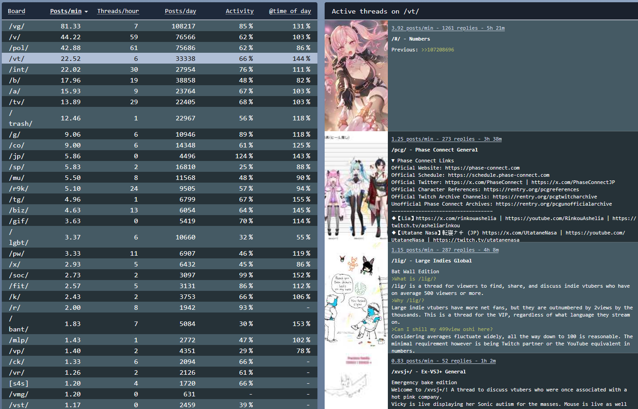Viewport: 638px width, 409px height.
Task: Select the /fit/ board row
Action: 159,286
